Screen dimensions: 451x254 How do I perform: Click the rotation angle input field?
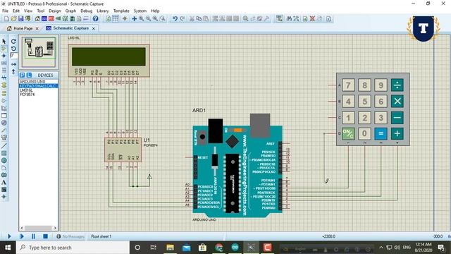(13, 56)
